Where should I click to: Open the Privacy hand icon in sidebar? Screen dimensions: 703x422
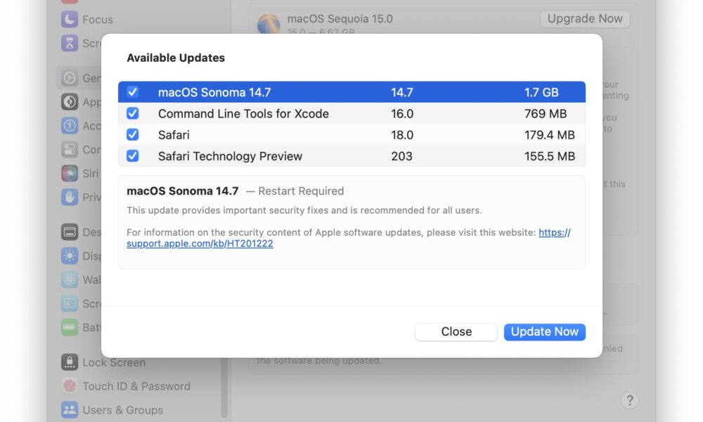pyautogui.click(x=70, y=197)
